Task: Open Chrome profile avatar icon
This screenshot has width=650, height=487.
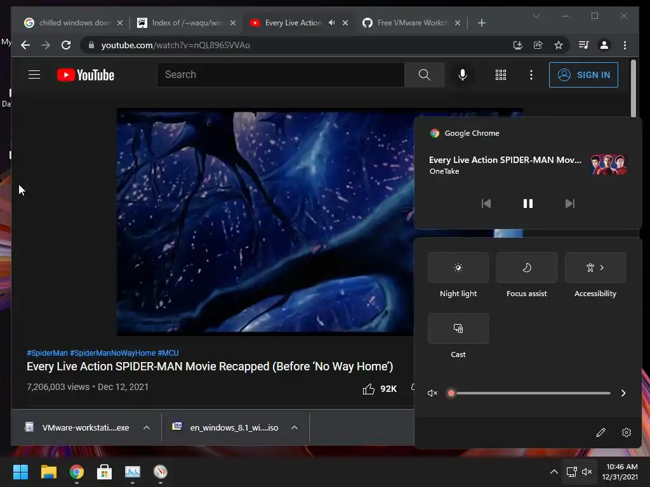Action: 604,45
